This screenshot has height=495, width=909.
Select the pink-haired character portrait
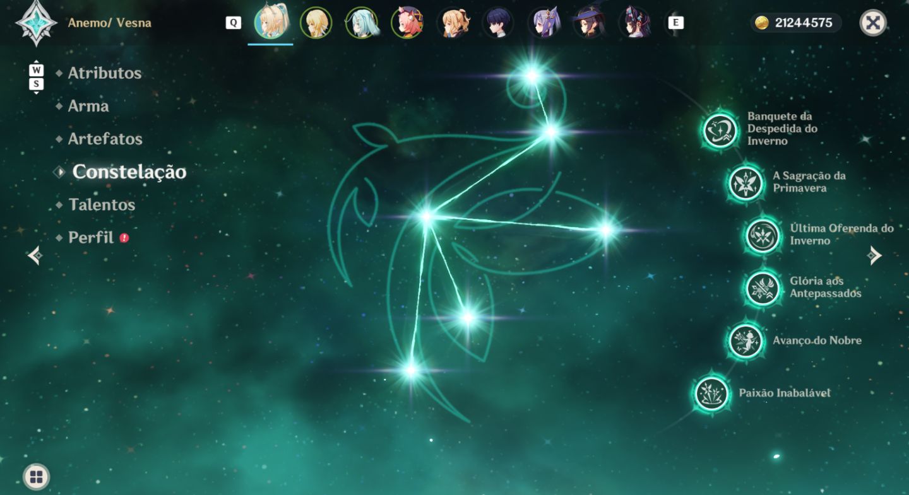coord(407,23)
